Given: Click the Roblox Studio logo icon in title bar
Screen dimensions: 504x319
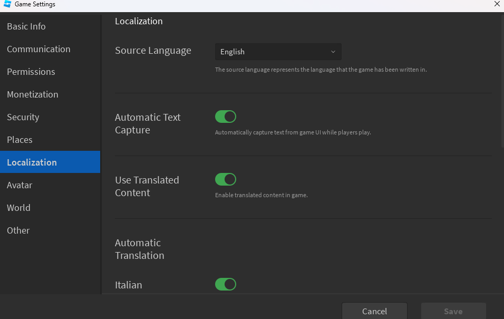Looking at the screenshot, I should coord(7,4).
